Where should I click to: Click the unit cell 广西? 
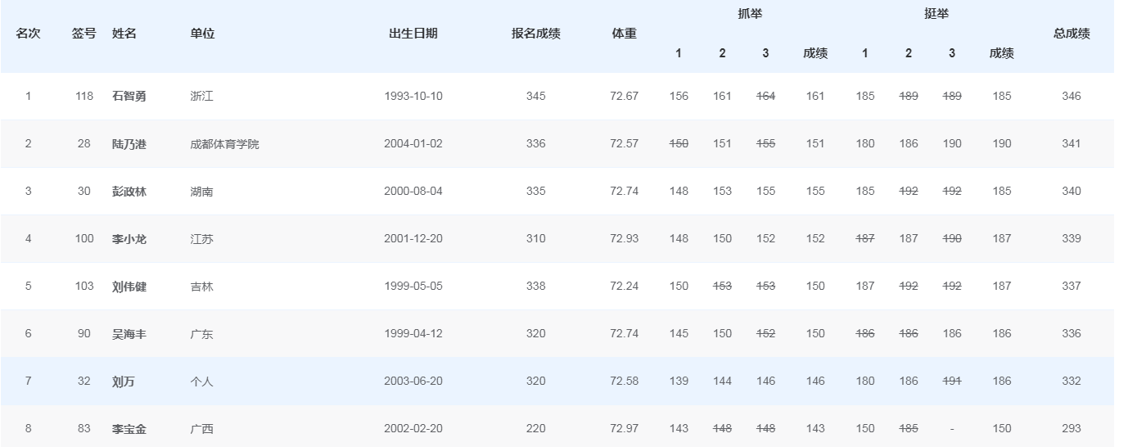(x=201, y=428)
